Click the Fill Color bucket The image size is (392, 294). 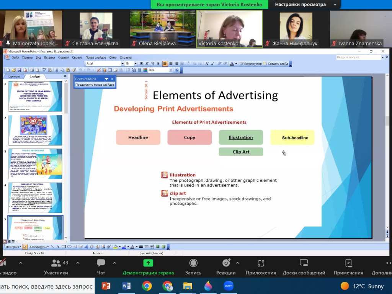[x=116, y=247]
